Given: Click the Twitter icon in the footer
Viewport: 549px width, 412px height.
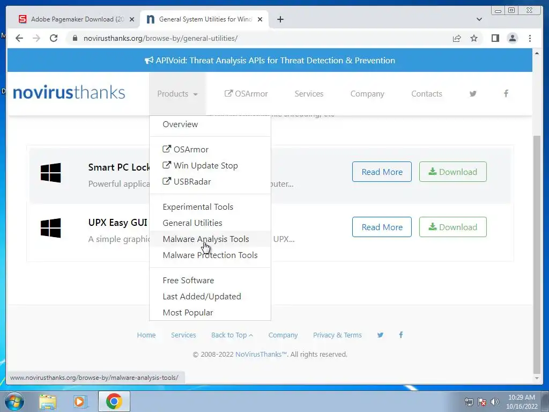Looking at the screenshot, I should point(380,335).
